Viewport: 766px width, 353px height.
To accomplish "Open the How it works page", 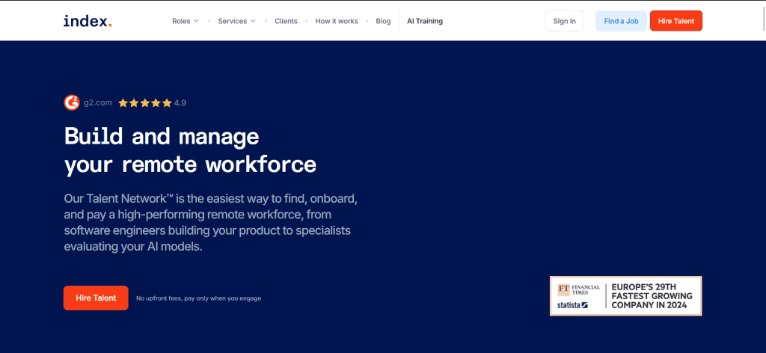I will pos(337,21).
